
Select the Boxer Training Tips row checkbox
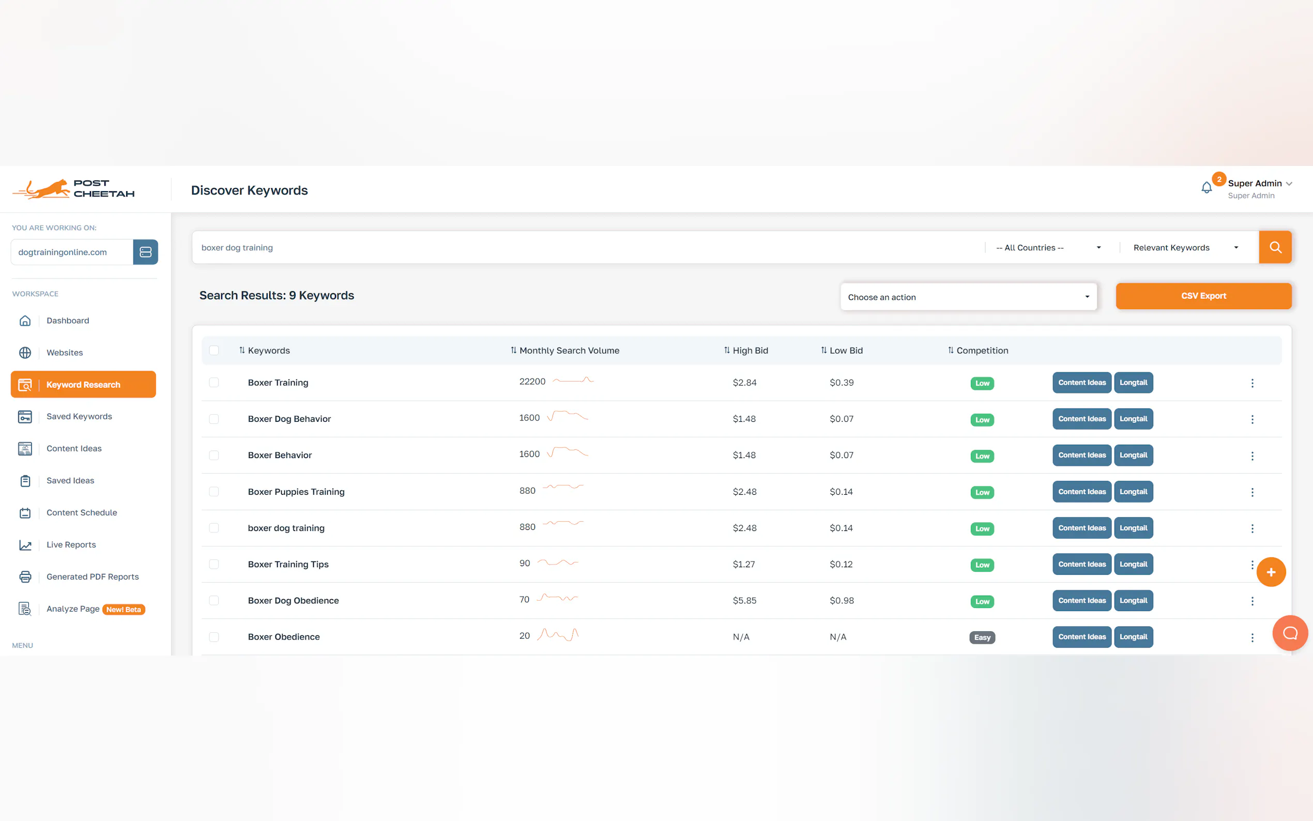tap(214, 564)
